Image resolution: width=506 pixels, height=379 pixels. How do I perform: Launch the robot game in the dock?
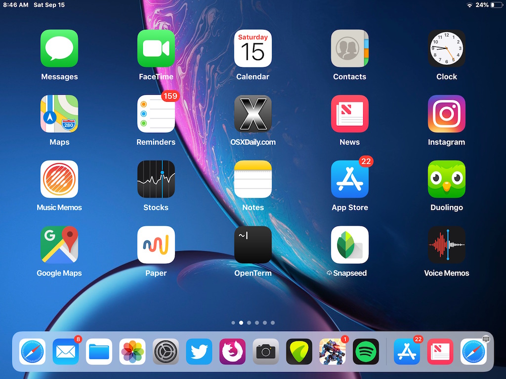pos(333,351)
